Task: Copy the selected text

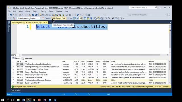Action: pyautogui.click(x=70, y=15)
